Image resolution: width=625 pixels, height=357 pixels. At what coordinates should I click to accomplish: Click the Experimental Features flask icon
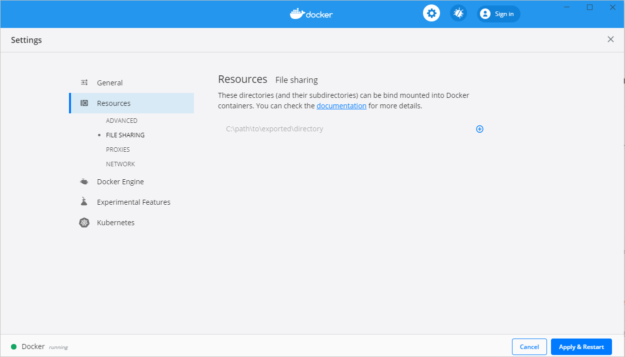[83, 201]
